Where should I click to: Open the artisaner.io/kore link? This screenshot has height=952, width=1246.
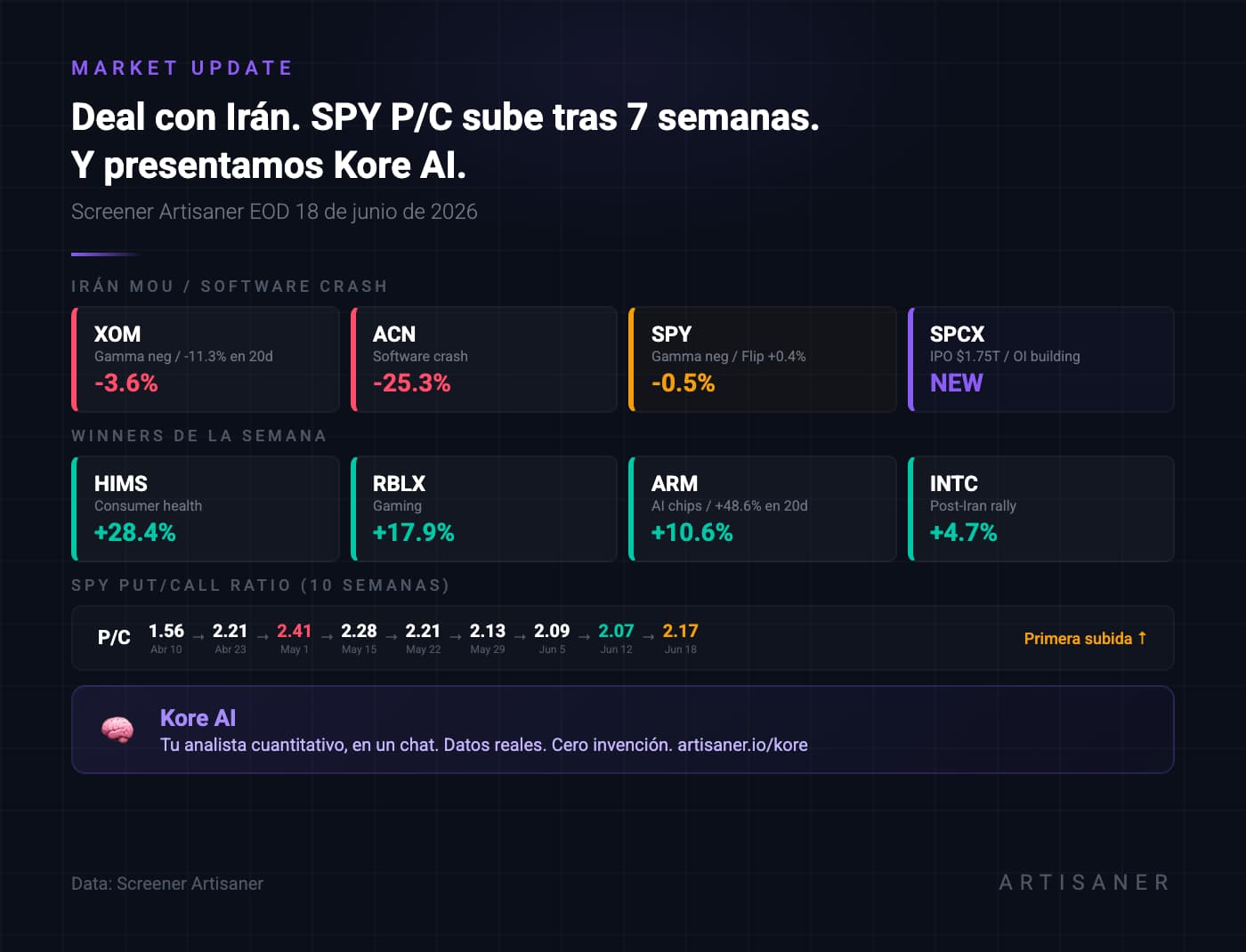(x=742, y=745)
